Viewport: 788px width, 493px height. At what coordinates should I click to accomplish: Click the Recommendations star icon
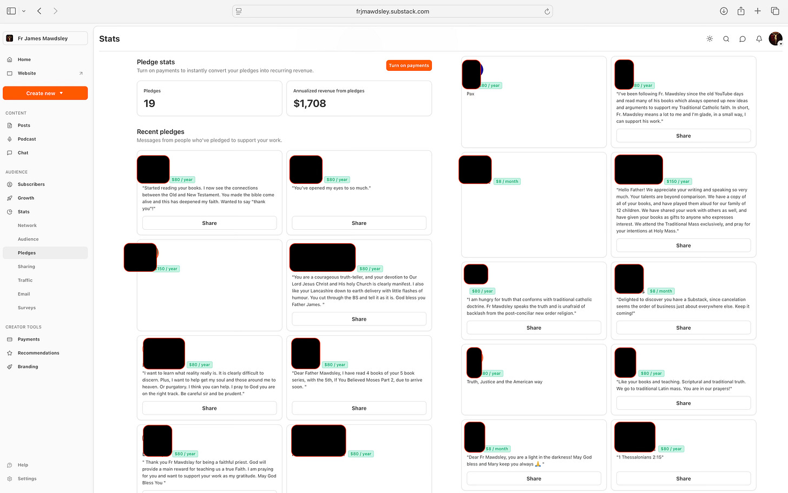point(10,353)
